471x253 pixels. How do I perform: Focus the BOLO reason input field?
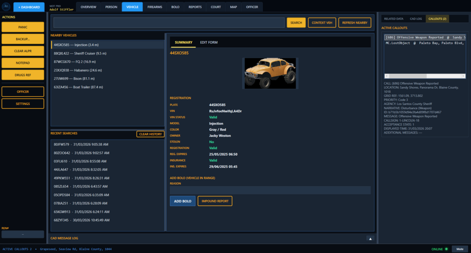click(x=270, y=190)
